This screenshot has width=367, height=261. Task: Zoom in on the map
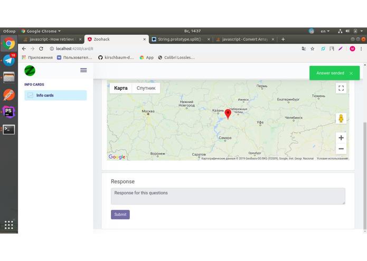click(341, 138)
